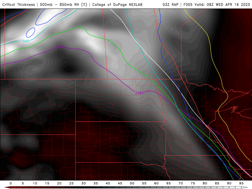252x189 pixels.
Task: Click the "25" value on the color scale
Action: 72,183
